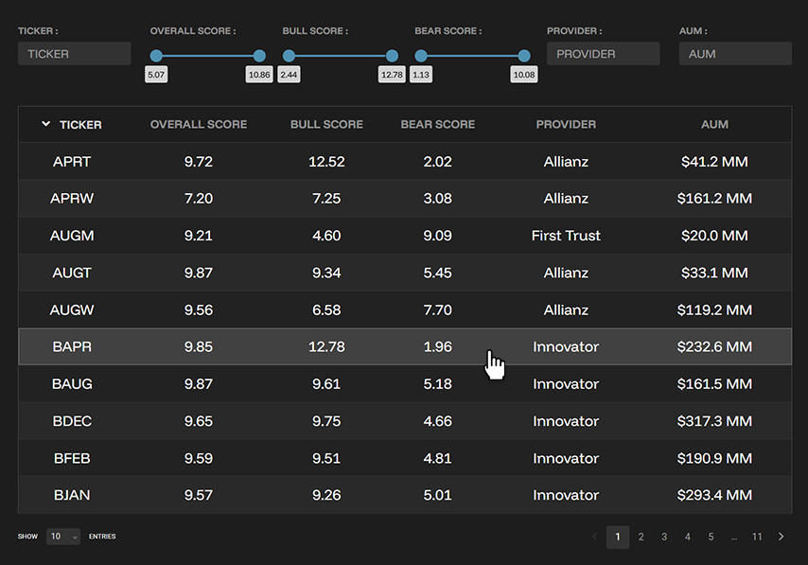Select the Bull Score maximum handle at 12.78

click(x=392, y=55)
